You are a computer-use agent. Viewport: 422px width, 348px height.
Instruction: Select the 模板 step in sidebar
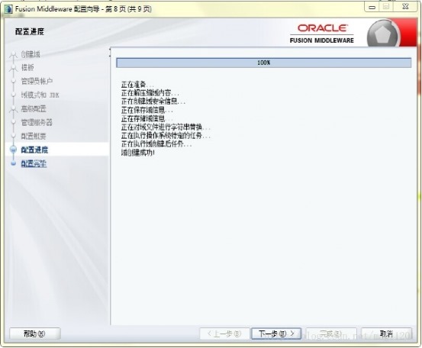point(27,68)
